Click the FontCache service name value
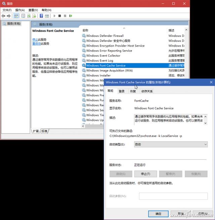 tap(141, 101)
